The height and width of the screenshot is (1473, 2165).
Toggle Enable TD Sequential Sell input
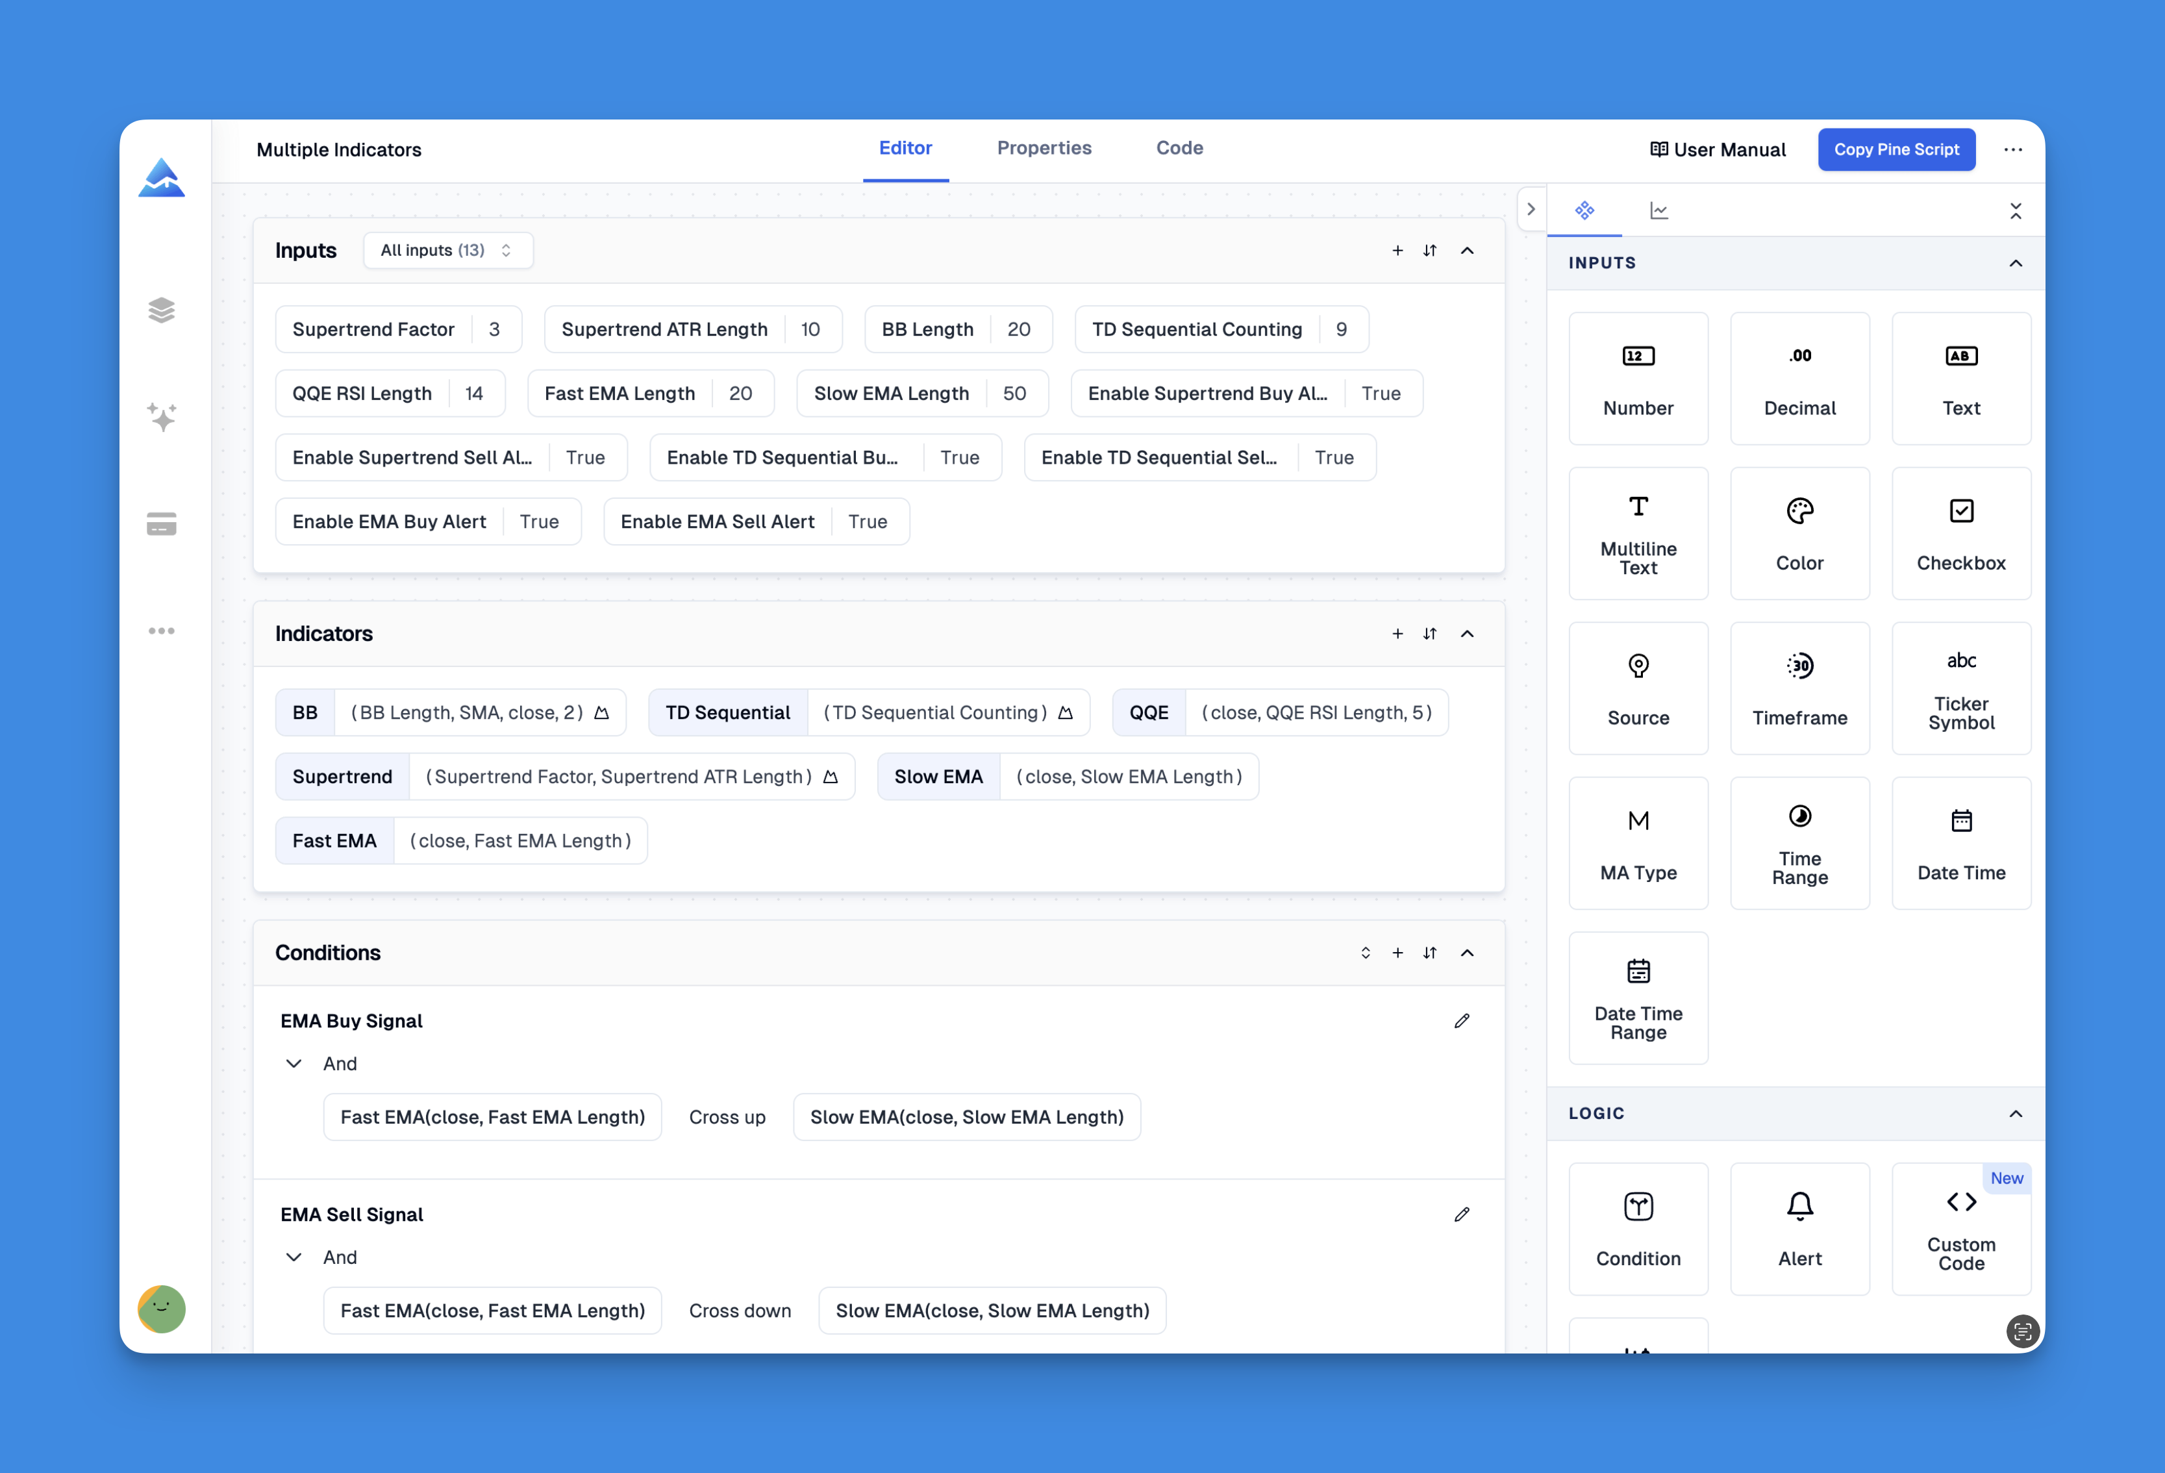(1199, 457)
